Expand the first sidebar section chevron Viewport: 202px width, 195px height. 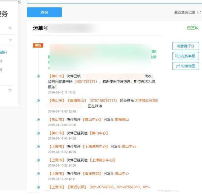[10, 28]
